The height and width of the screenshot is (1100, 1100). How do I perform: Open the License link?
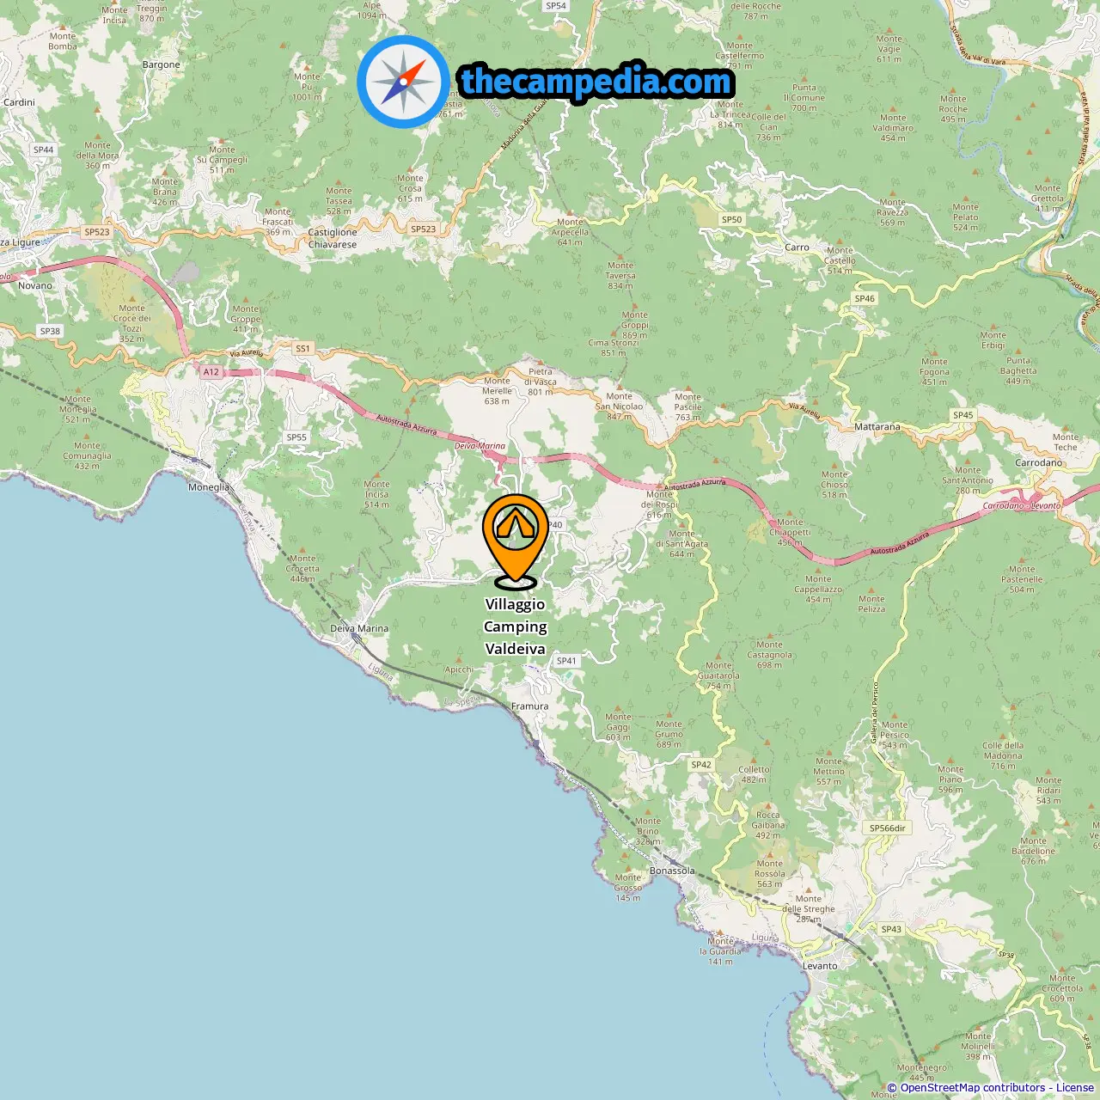point(1075,1088)
